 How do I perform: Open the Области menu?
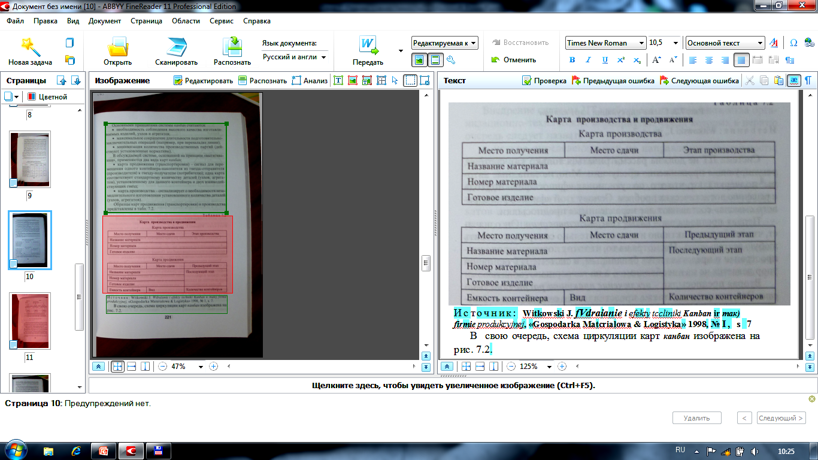(186, 21)
